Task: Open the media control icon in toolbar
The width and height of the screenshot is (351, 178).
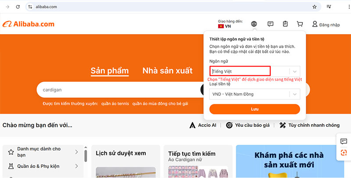Action: (x=329, y=7)
